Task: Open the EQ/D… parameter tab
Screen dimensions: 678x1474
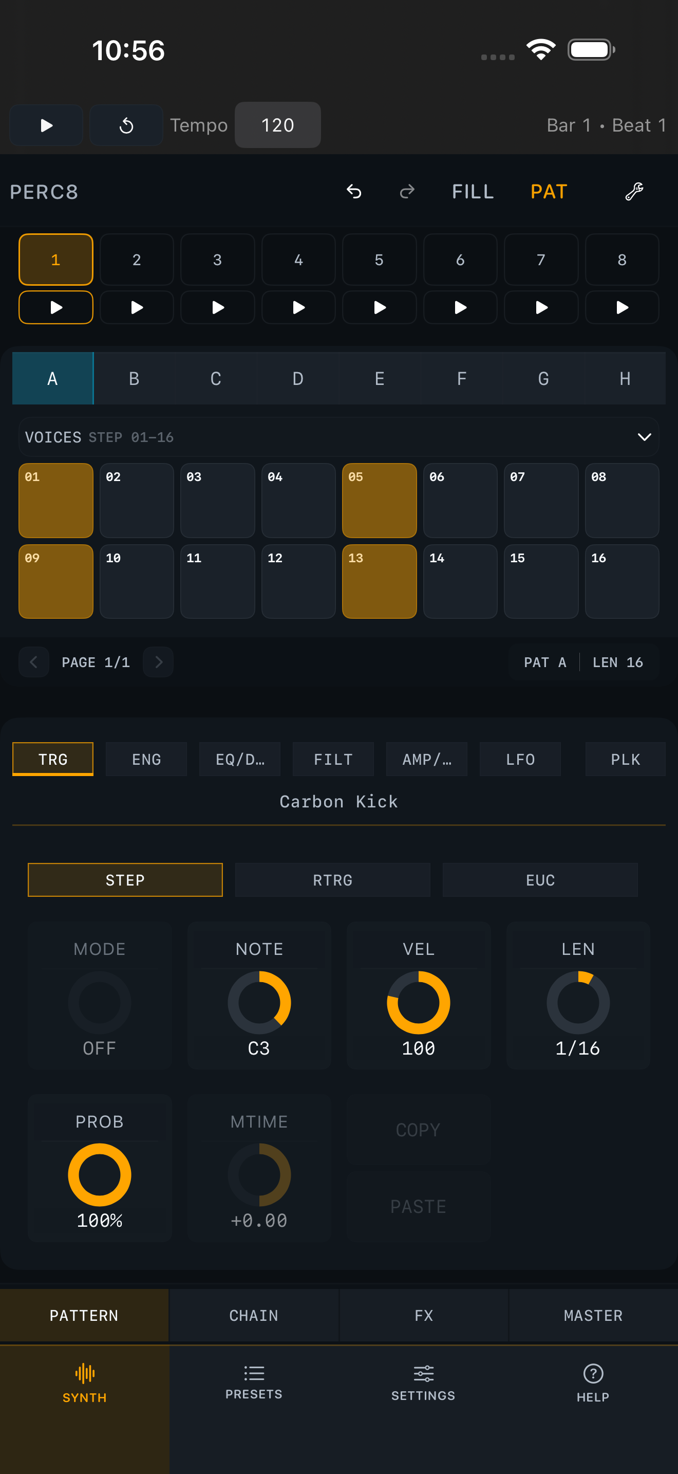Action: point(239,759)
